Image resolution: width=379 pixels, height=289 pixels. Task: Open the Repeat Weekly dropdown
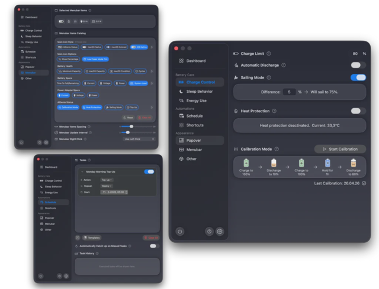107,186
